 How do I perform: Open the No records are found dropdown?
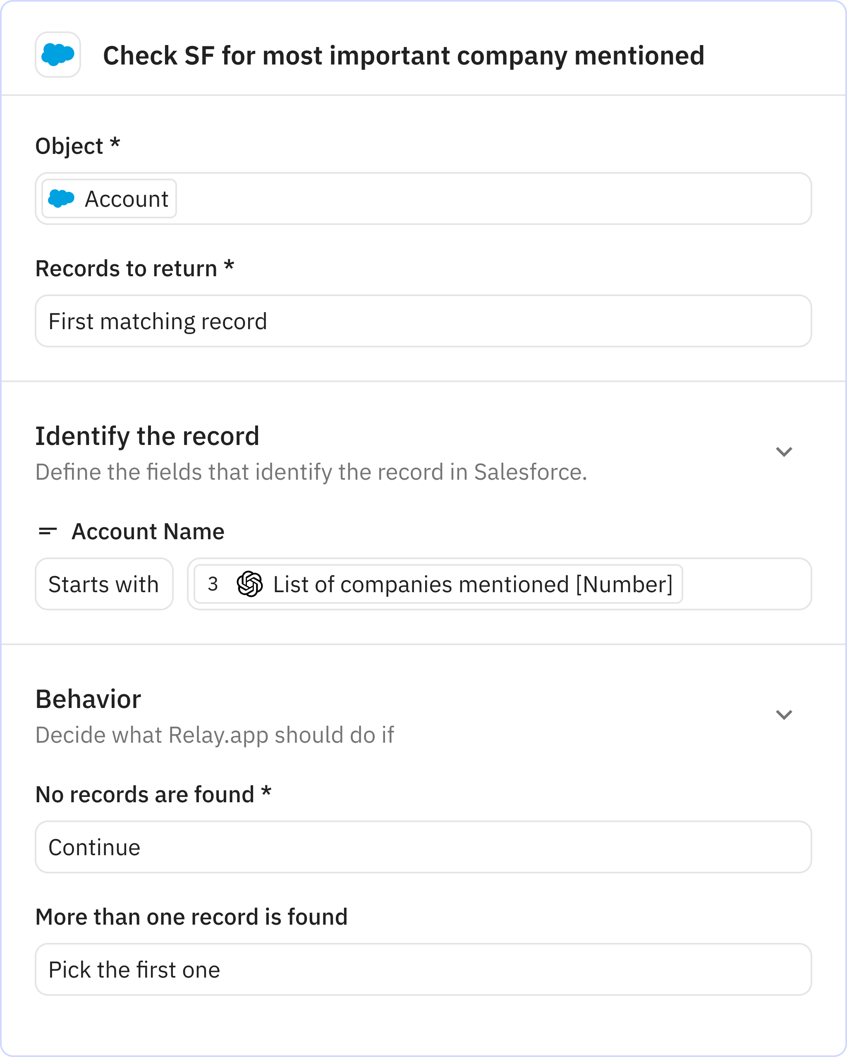coord(423,847)
